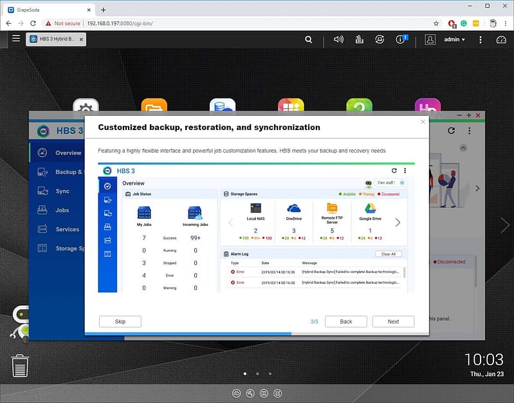This screenshot has height=403, width=514.
Task: Select the first desktop page dot
Action: pos(245,373)
